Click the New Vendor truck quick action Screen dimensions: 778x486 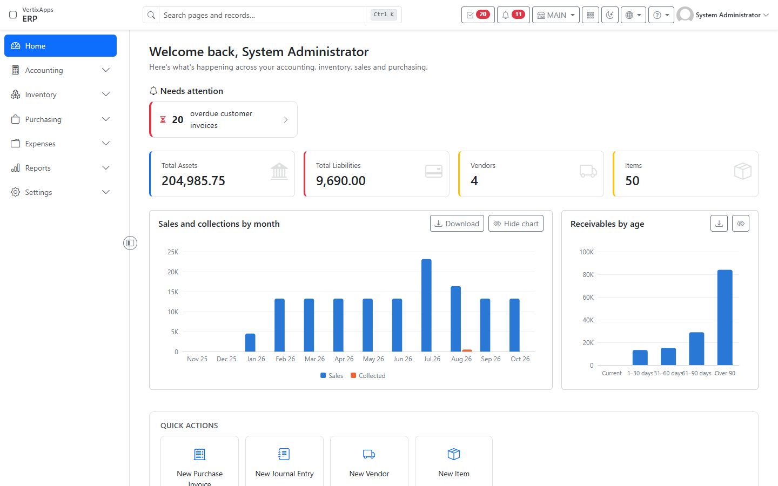tap(369, 462)
